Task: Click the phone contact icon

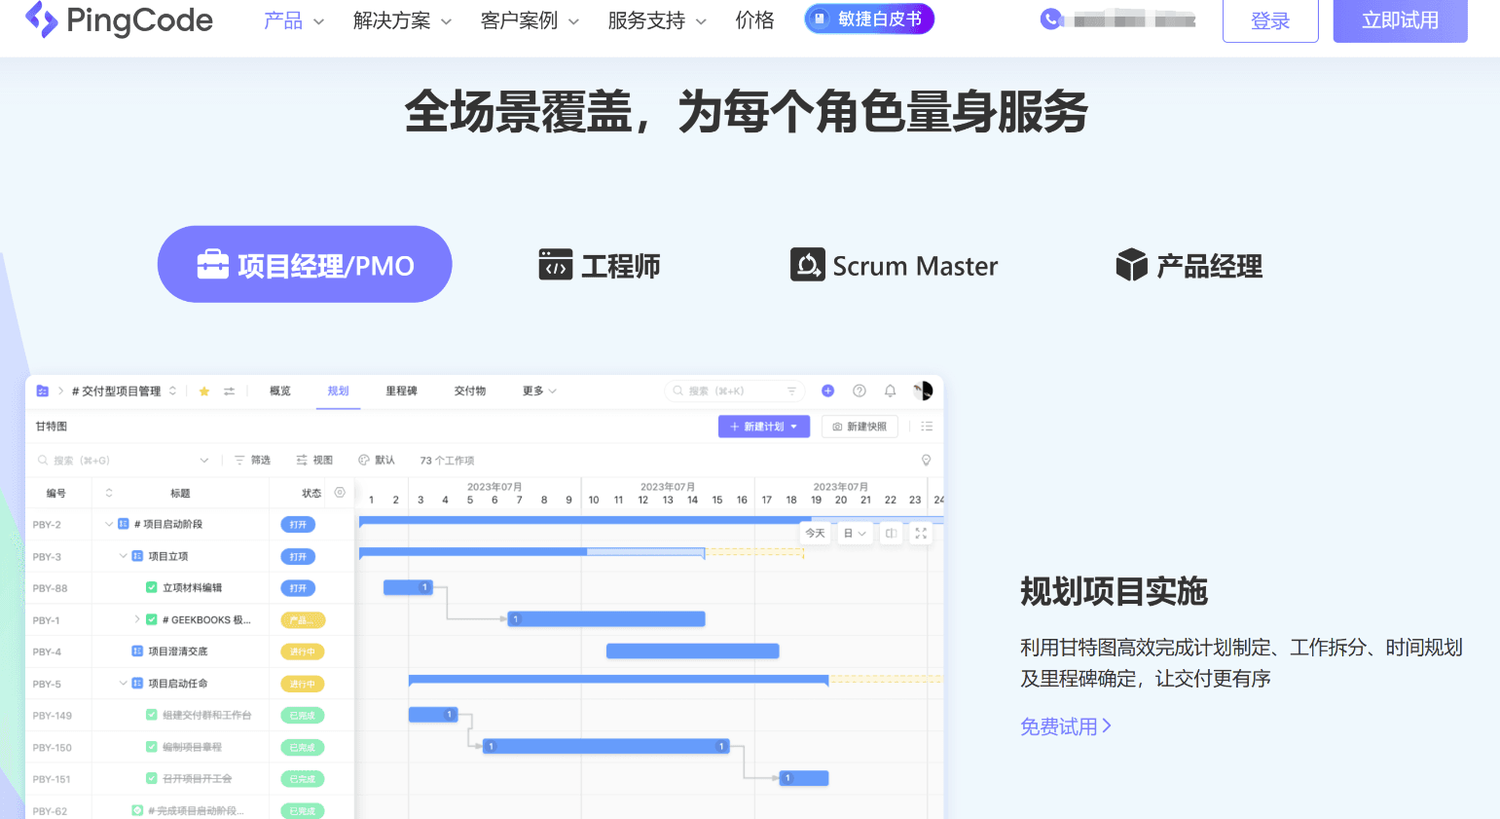Action: (1050, 19)
